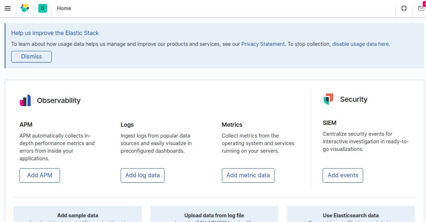Click 'Help us improve the Elastic Stack' heading
The height and width of the screenshot is (222, 426).
point(55,33)
